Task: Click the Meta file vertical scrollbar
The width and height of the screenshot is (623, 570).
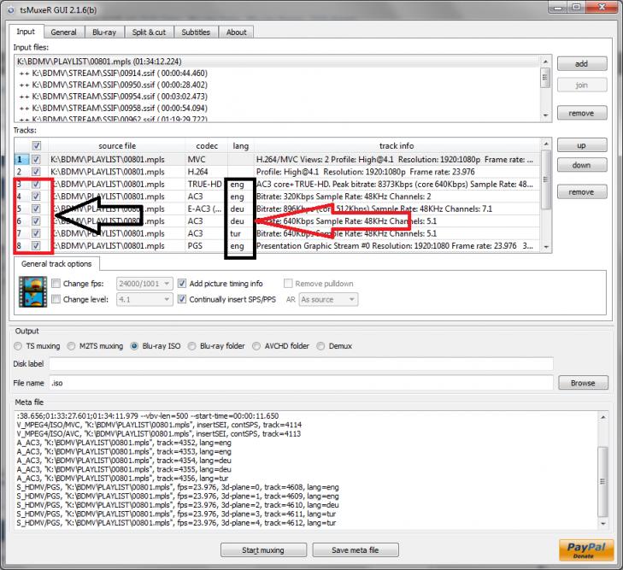Action: [x=603, y=470]
